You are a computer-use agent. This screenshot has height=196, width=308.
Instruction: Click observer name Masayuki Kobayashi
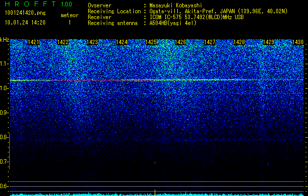(176, 6)
